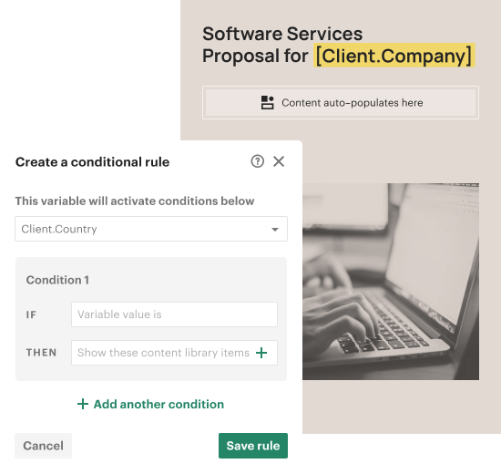Click the Software Services Proposal heading
The width and height of the screenshot is (501, 474).
(x=337, y=45)
